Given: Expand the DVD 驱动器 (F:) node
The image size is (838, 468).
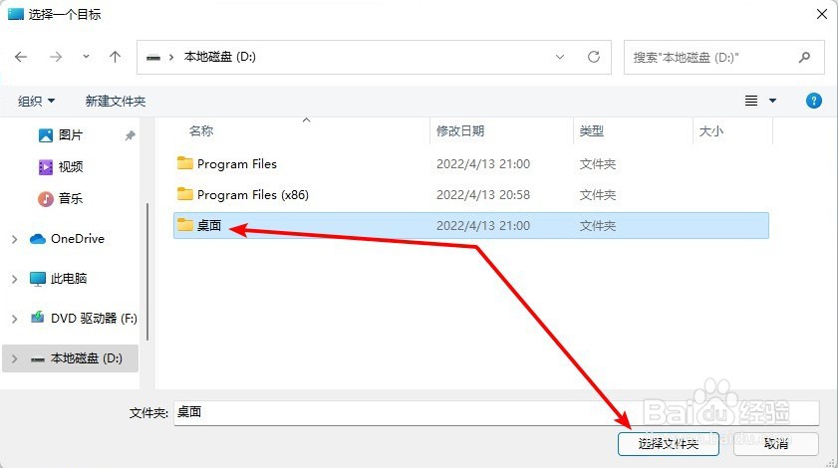Looking at the screenshot, I should (14, 319).
